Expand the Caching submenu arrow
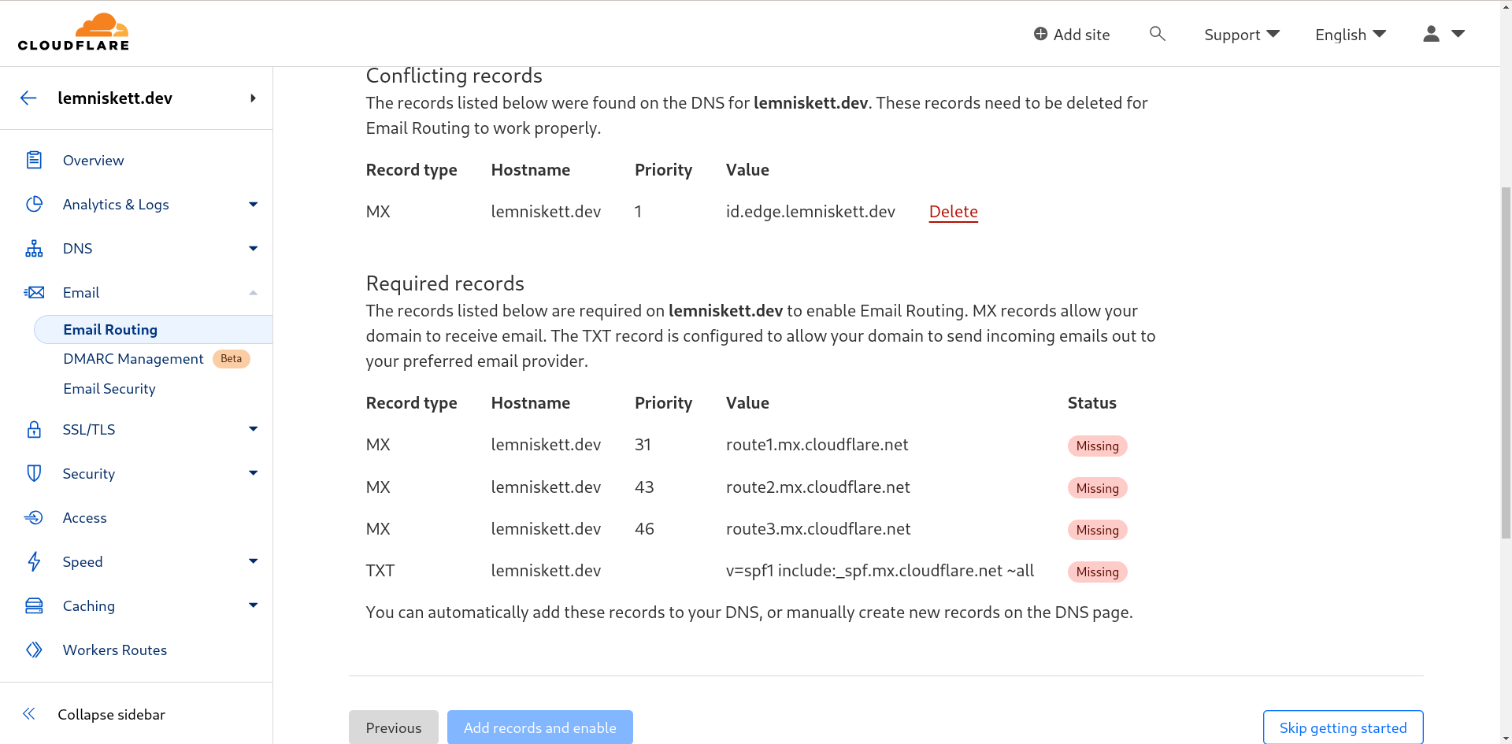The image size is (1512, 744). click(253, 605)
